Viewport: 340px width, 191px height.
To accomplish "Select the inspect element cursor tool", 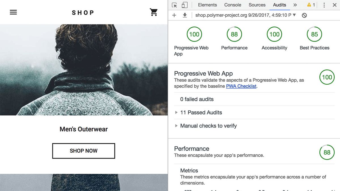I will pos(174,5).
